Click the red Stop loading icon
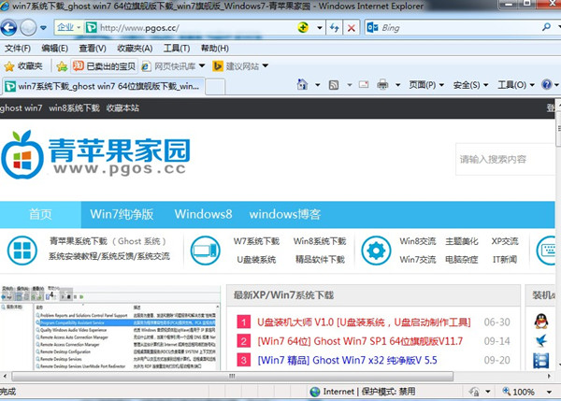The width and height of the screenshot is (561, 401). [x=352, y=27]
